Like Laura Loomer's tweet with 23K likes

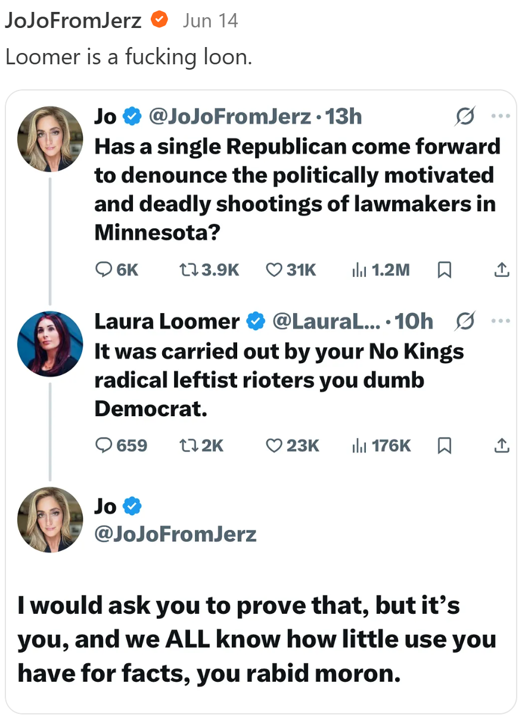tap(274, 445)
